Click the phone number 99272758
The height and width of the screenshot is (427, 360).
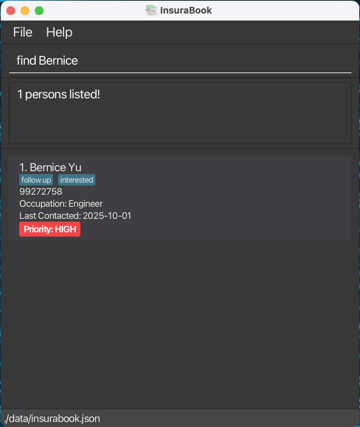tap(41, 191)
